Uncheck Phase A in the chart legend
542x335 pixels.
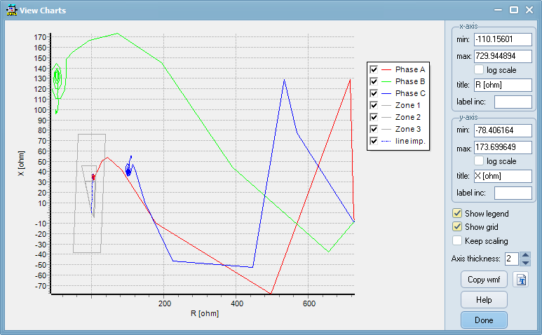[374, 70]
